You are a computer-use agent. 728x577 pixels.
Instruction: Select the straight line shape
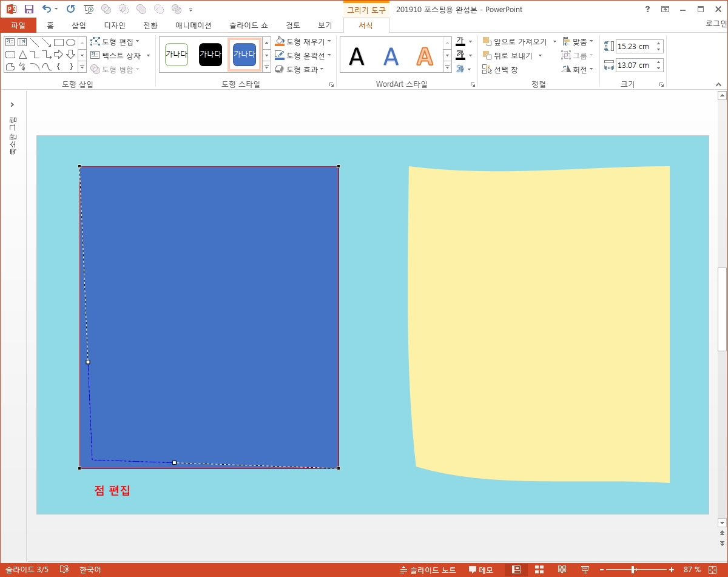[x=35, y=42]
